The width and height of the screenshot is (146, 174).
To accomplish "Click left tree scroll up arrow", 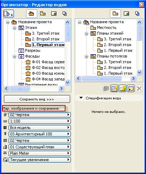I will click(68, 22).
